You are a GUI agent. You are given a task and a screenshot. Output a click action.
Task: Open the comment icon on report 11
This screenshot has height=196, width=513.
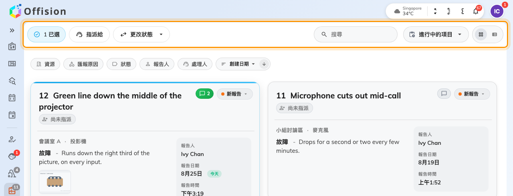click(x=444, y=94)
